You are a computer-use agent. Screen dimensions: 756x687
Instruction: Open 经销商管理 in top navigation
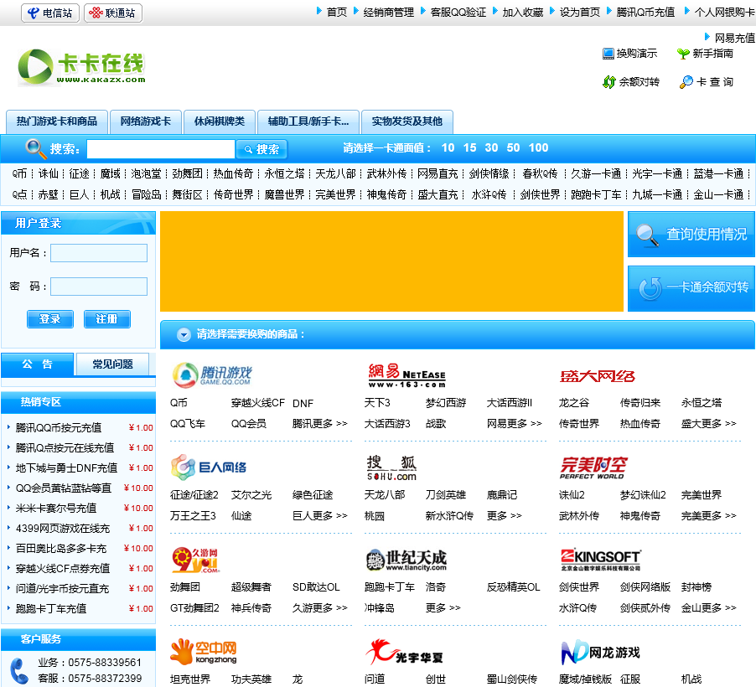point(389,13)
